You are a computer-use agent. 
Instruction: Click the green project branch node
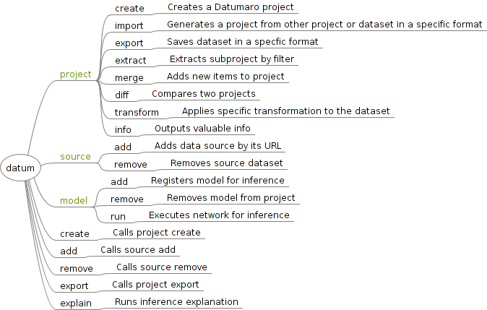(75, 74)
